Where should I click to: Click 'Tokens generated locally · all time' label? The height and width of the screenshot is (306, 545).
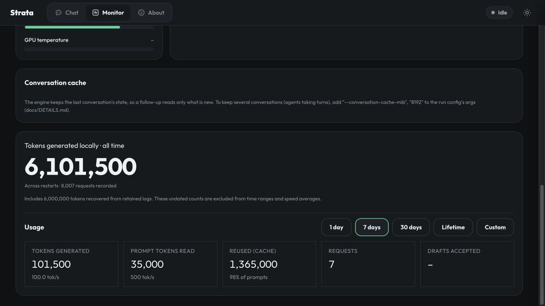pos(75,146)
